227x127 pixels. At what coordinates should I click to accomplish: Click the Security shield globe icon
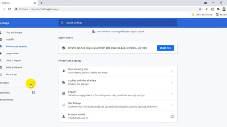pos(63,93)
